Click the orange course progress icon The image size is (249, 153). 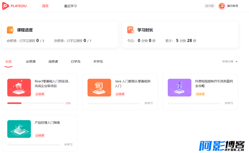pos(10,30)
